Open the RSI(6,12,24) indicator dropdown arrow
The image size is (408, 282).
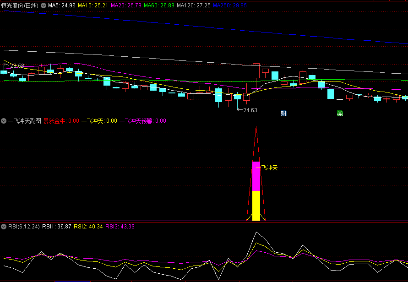click(4, 227)
